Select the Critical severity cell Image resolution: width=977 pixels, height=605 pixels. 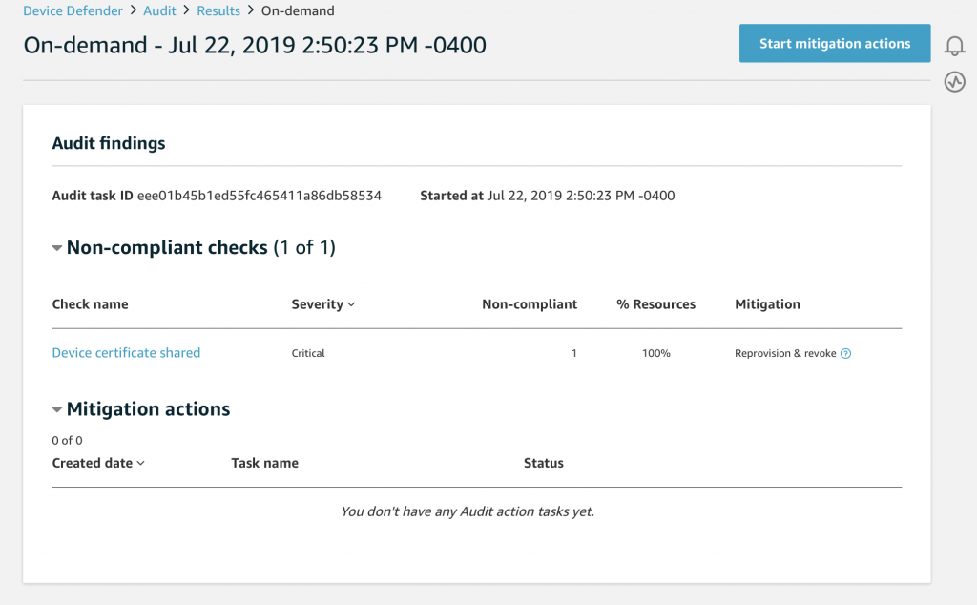click(x=307, y=353)
